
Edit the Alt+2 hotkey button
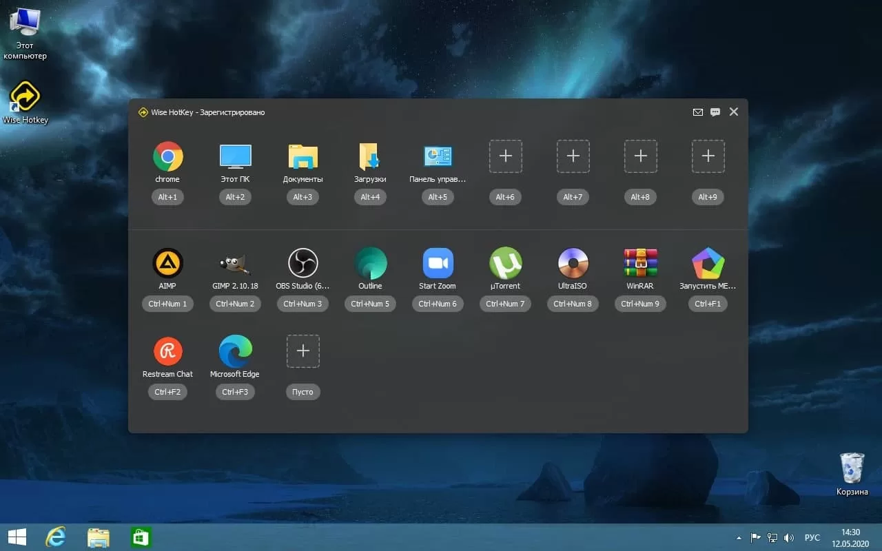click(235, 197)
